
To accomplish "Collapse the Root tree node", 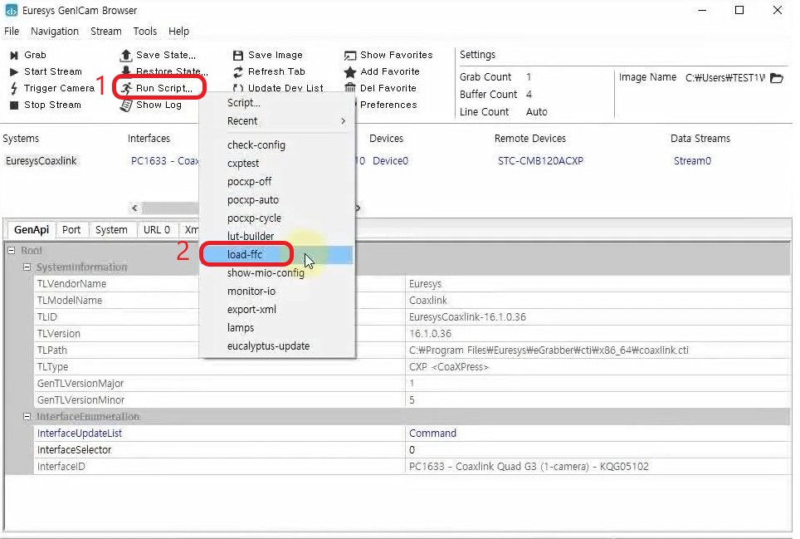I will point(12,251).
